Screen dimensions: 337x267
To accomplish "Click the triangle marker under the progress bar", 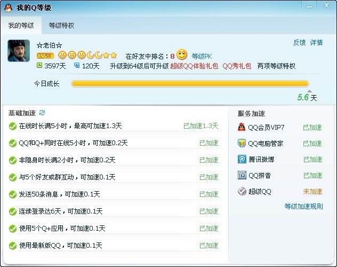I will [x=309, y=91].
